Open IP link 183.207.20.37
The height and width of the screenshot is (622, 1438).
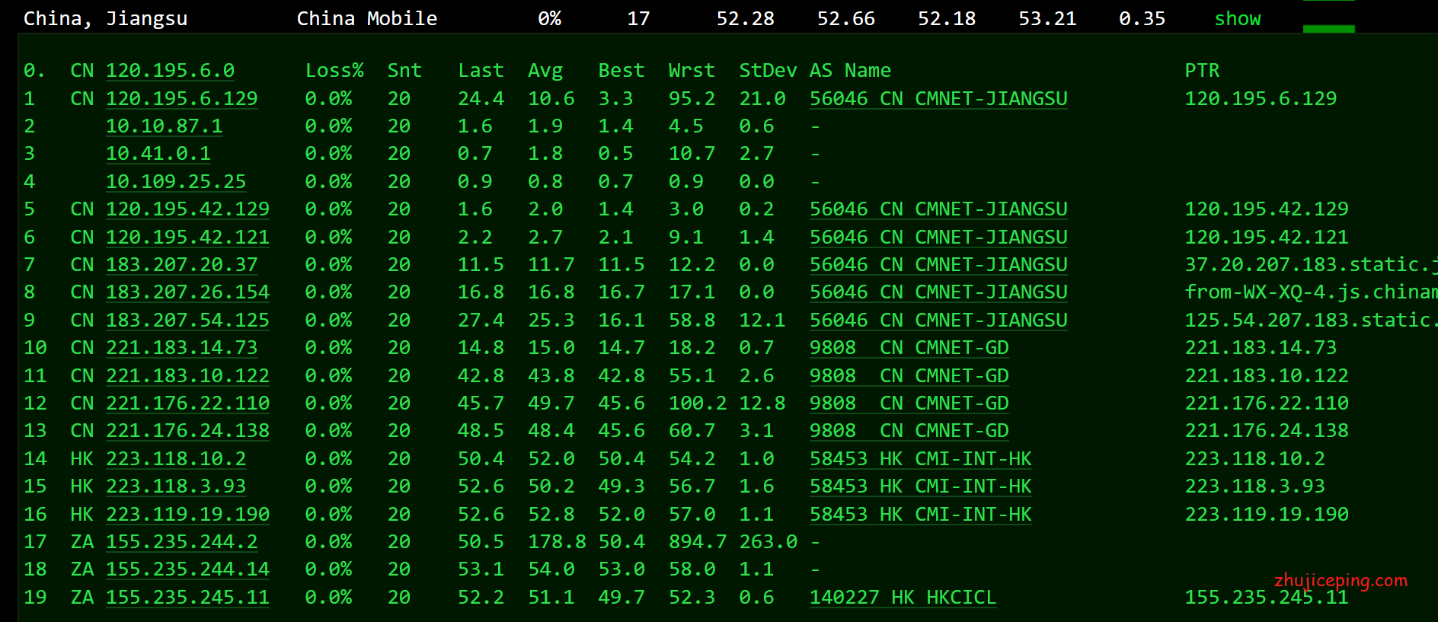coord(181,265)
